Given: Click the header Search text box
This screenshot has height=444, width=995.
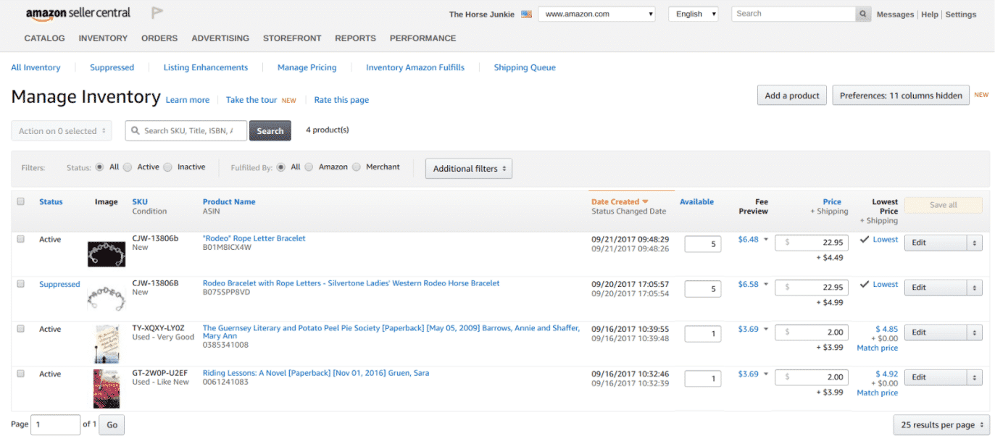Looking at the screenshot, I should pos(794,14).
